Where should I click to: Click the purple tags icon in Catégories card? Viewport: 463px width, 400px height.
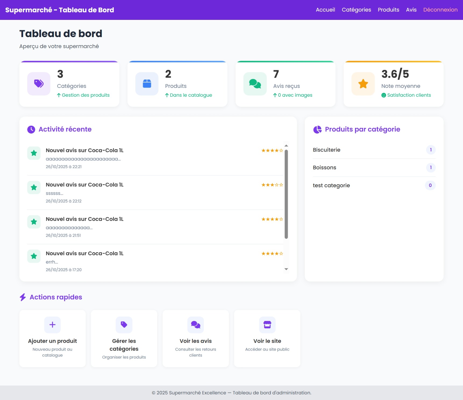point(39,84)
